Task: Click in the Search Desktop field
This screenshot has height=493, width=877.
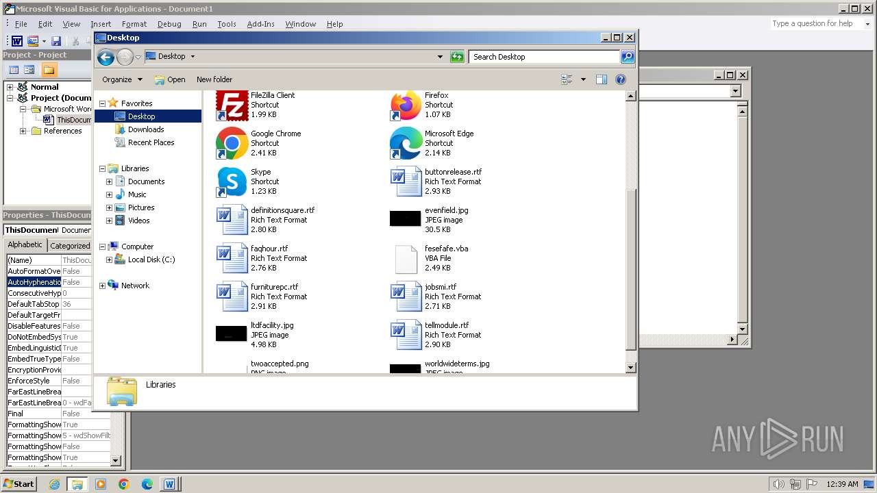Action: [x=545, y=57]
